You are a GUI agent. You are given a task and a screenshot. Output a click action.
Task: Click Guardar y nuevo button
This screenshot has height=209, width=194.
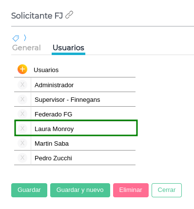click(80, 190)
